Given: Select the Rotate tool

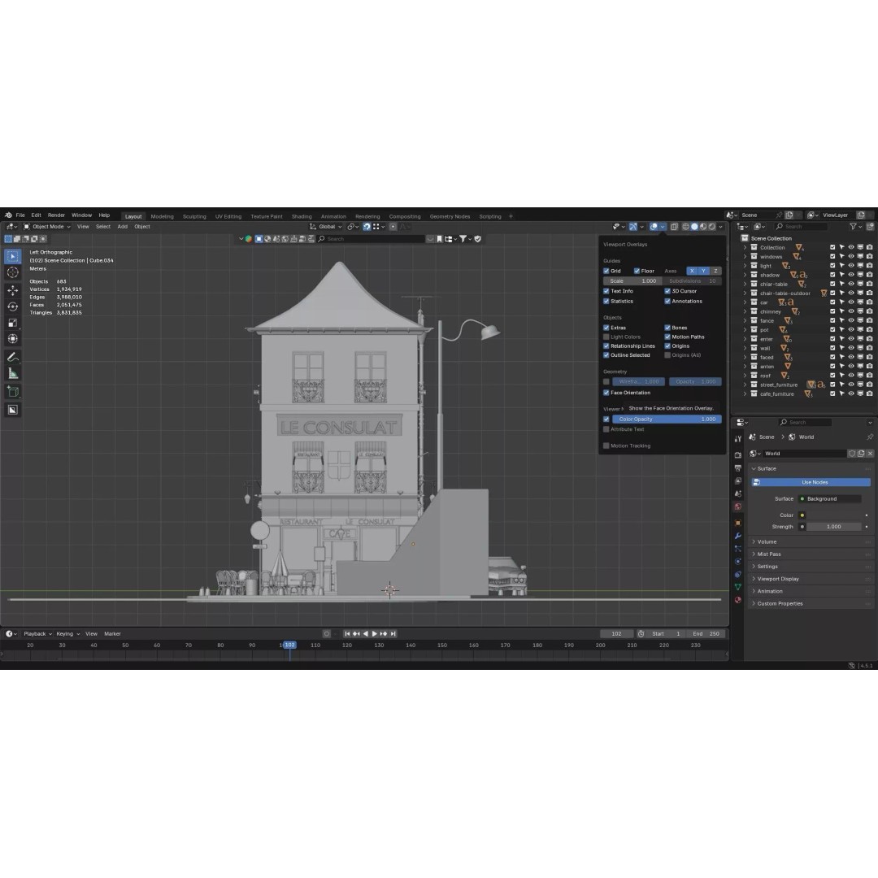Looking at the screenshot, I should point(12,306).
